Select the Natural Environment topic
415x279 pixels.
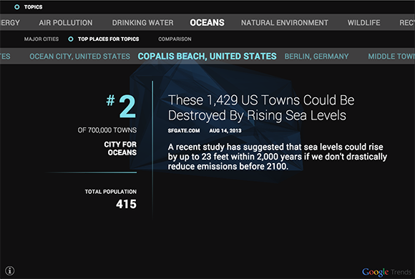point(285,23)
